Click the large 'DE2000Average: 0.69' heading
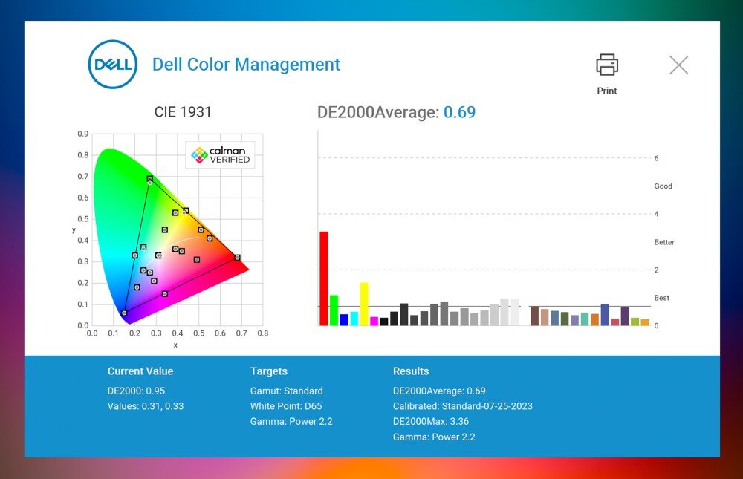 [x=396, y=112]
